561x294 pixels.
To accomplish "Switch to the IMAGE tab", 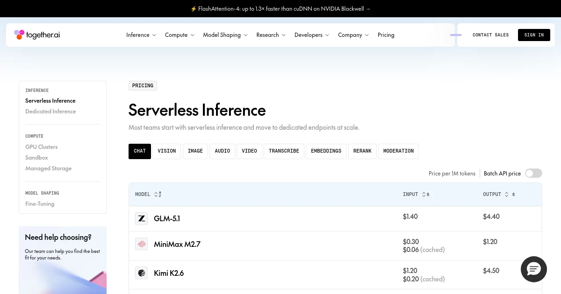I will (195, 151).
